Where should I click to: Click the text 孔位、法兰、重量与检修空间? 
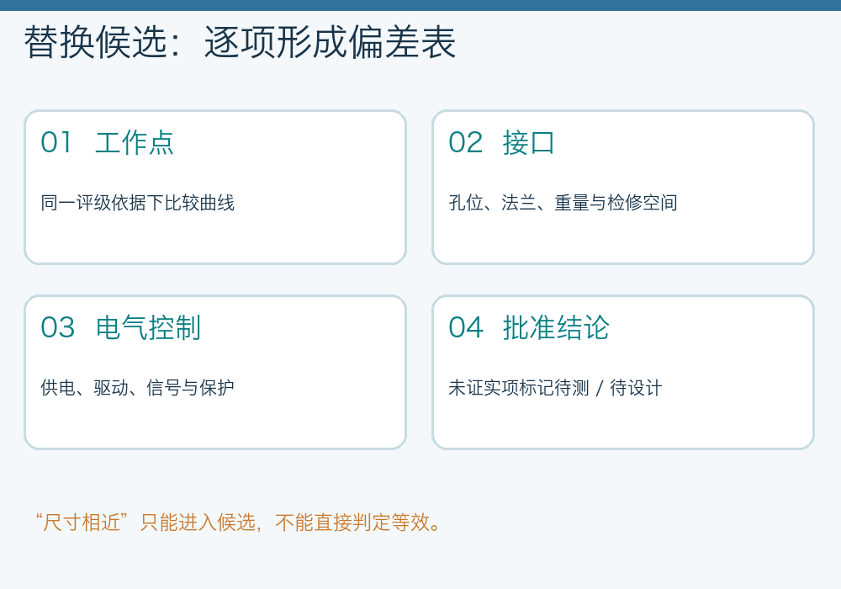[x=563, y=203]
